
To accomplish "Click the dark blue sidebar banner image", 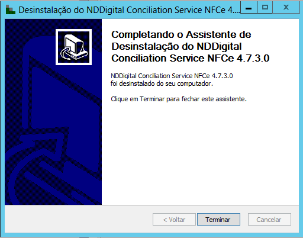I will coord(53,112).
